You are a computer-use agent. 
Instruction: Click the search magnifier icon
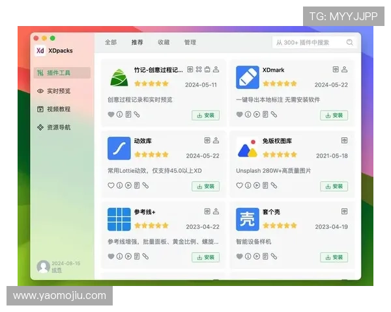pos(349,42)
